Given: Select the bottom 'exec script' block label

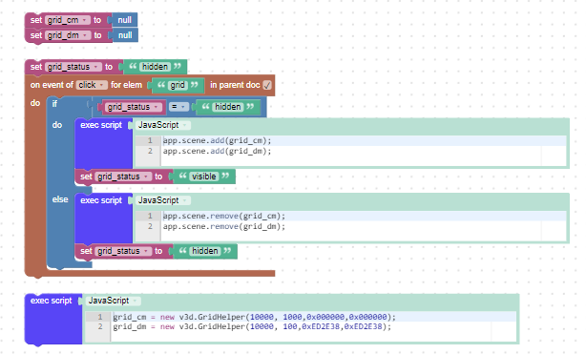Looking at the screenshot, I should (51, 301).
